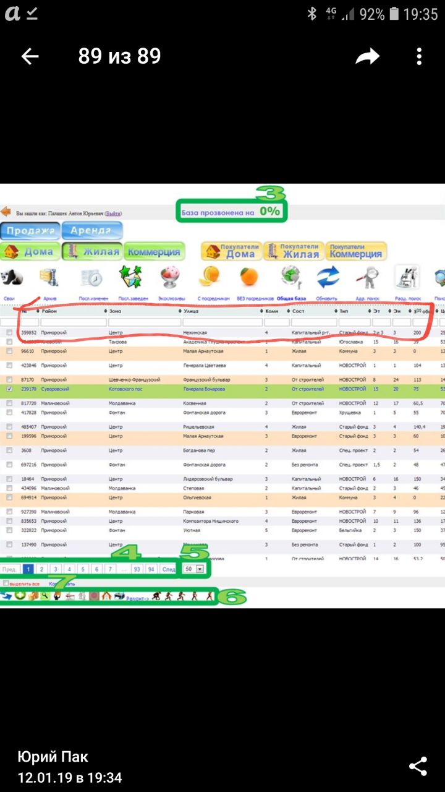This screenshot has width=445, height=792.
Task: Select the Дома category tab
Action: click(x=30, y=252)
